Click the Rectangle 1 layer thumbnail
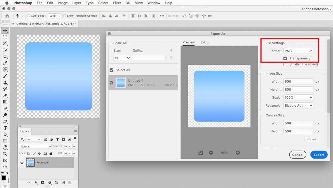This screenshot has width=333, height=188. (x=31, y=163)
